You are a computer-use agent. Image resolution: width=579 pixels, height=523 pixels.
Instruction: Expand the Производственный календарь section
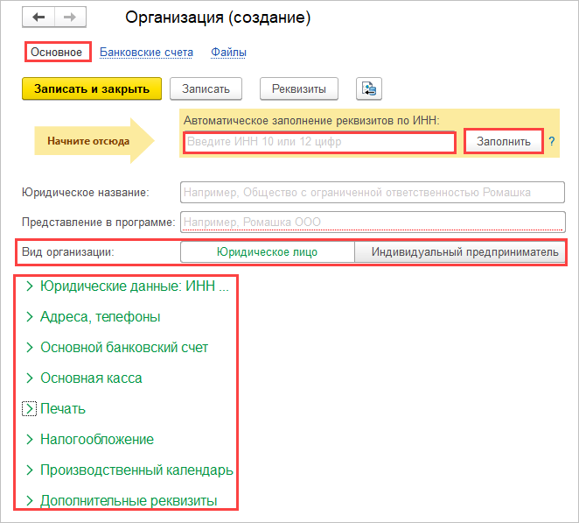click(x=129, y=470)
